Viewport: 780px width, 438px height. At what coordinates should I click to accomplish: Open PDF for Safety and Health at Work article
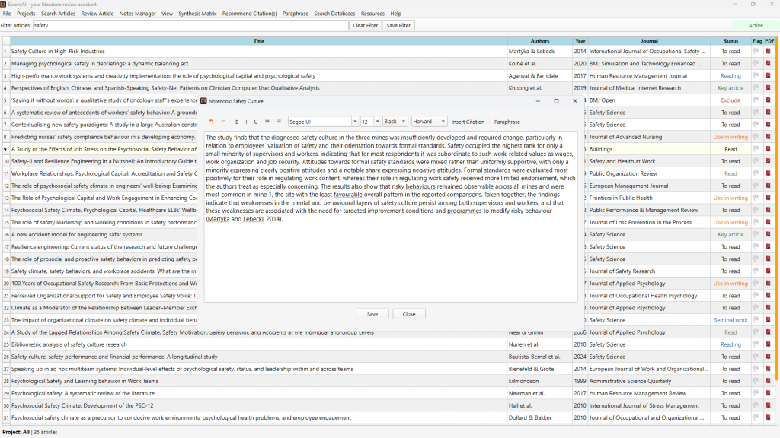click(768, 161)
